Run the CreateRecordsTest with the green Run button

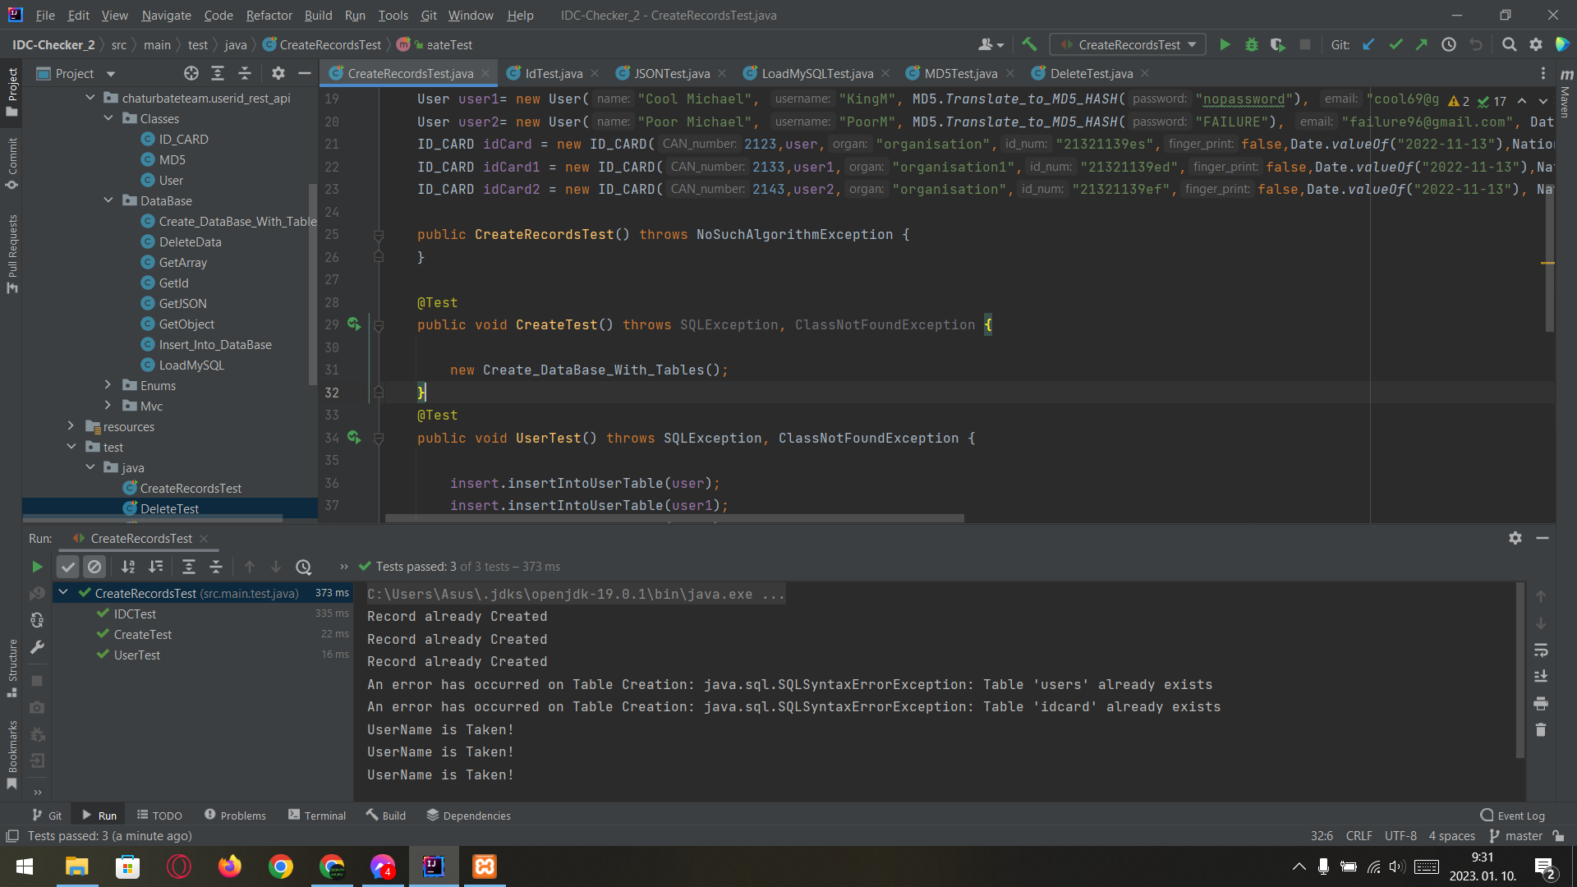click(x=1225, y=44)
